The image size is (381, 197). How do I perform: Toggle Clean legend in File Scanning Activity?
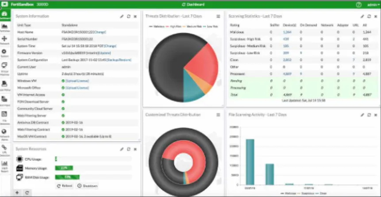(x=320, y=193)
